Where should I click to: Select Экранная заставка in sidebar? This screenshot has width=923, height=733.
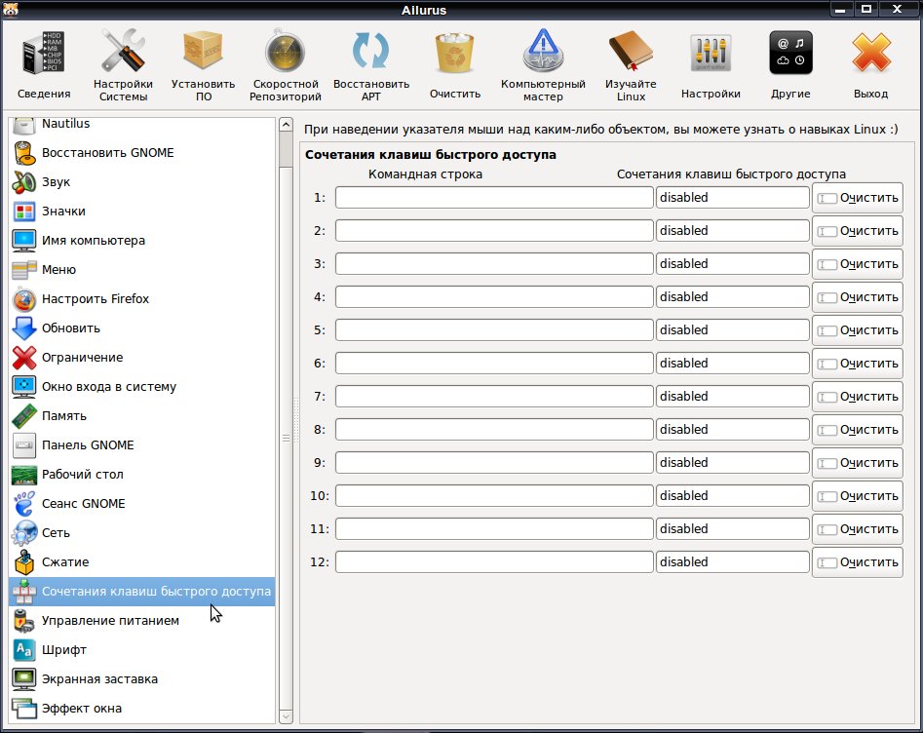[142, 678]
